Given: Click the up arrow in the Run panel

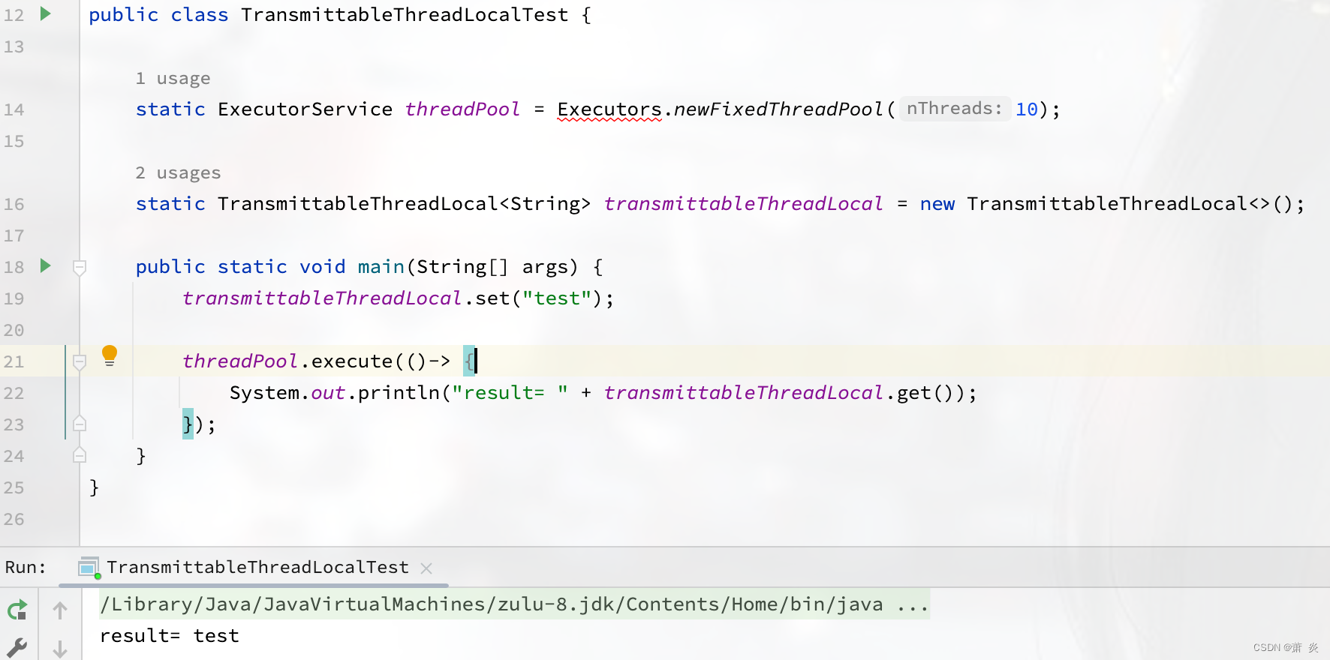Looking at the screenshot, I should click(x=60, y=610).
